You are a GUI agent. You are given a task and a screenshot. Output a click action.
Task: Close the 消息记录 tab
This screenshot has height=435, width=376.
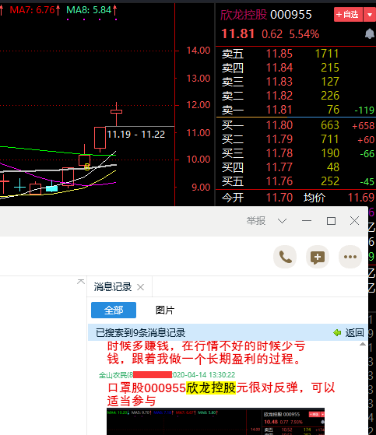[141, 287]
